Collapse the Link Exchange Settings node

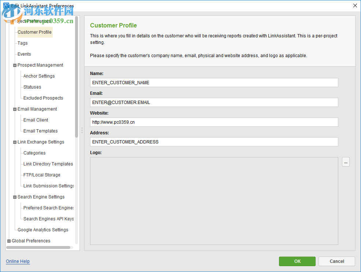coord(15,142)
